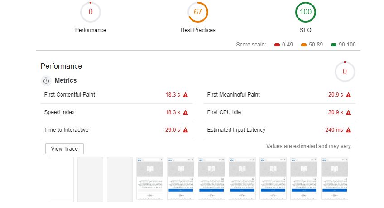Click the orange 50-89 score scale marker
This screenshot has width=384, height=208.
304,45
